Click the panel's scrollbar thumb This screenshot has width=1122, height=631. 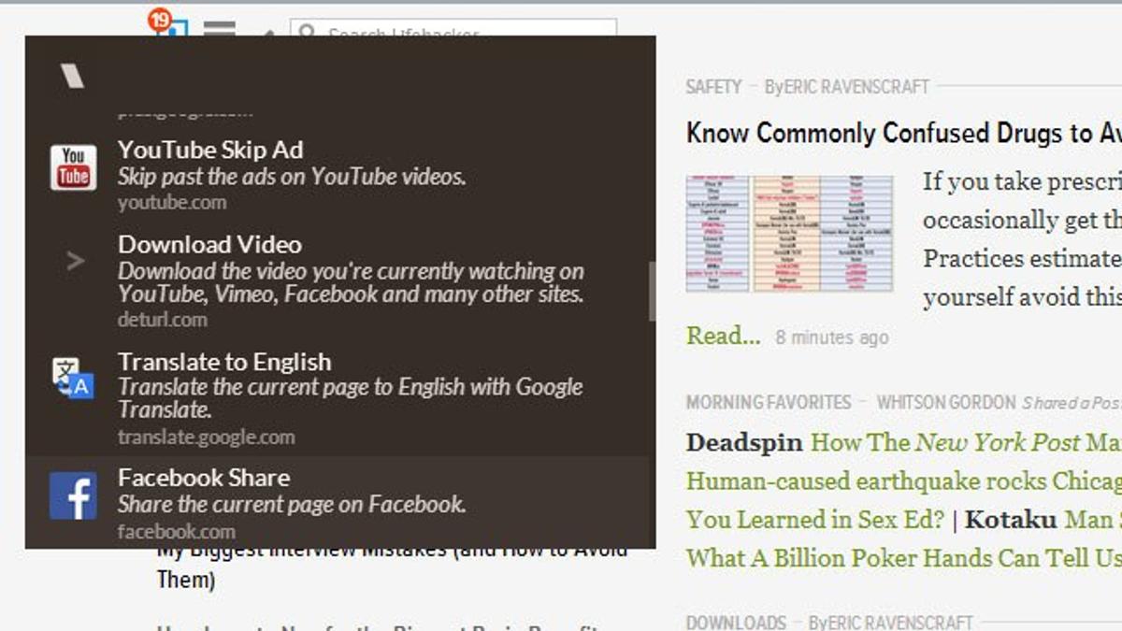tap(653, 292)
